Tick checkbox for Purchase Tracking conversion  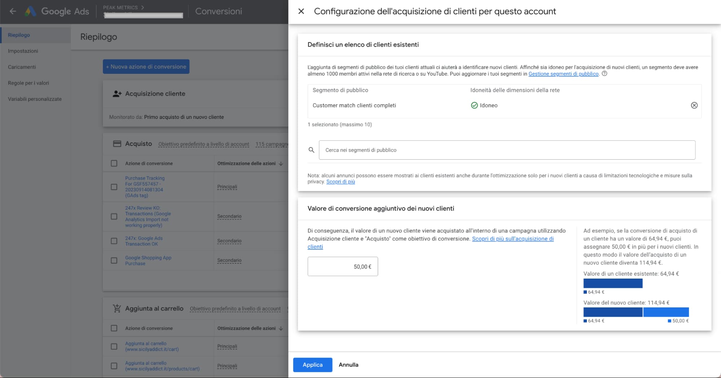tap(114, 187)
